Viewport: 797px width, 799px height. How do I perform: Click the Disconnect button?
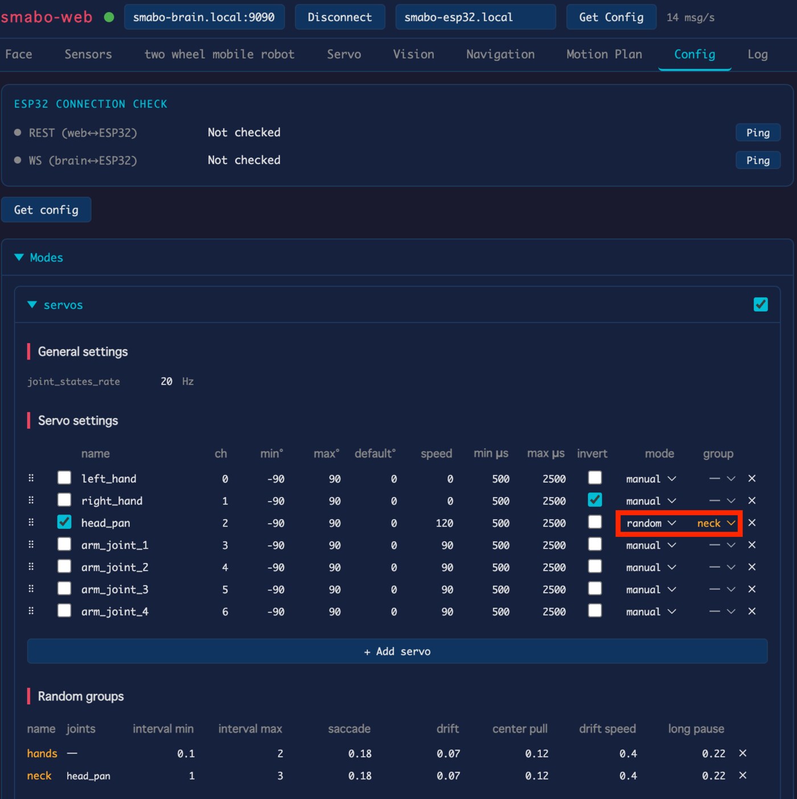click(x=340, y=17)
